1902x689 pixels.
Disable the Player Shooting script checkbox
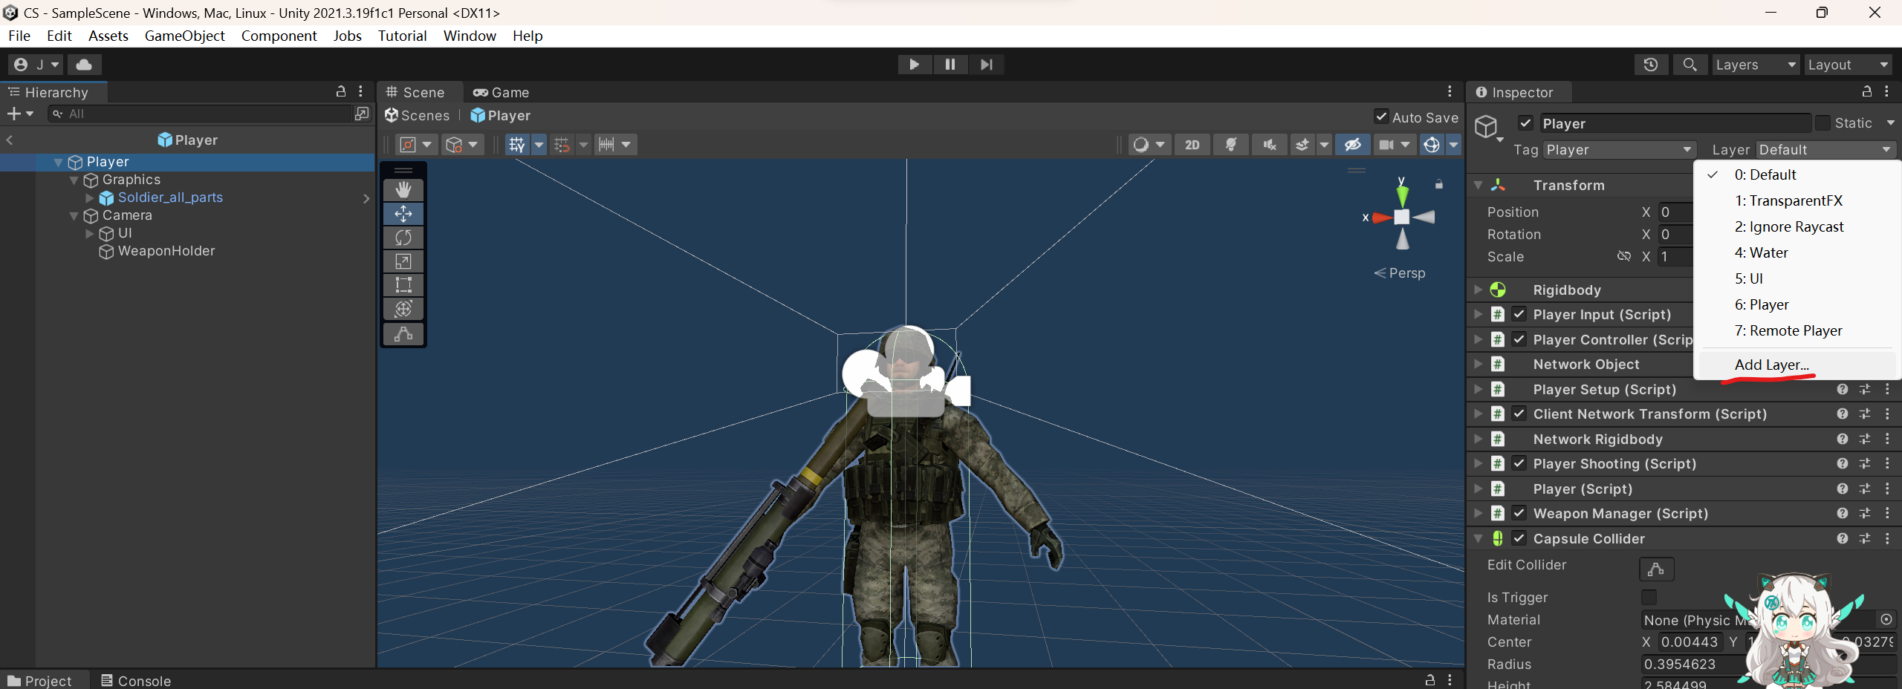point(1519,463)
